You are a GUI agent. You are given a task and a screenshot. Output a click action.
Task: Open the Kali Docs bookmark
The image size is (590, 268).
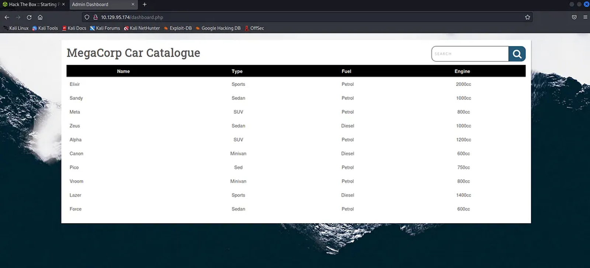[x=74, y=28]
